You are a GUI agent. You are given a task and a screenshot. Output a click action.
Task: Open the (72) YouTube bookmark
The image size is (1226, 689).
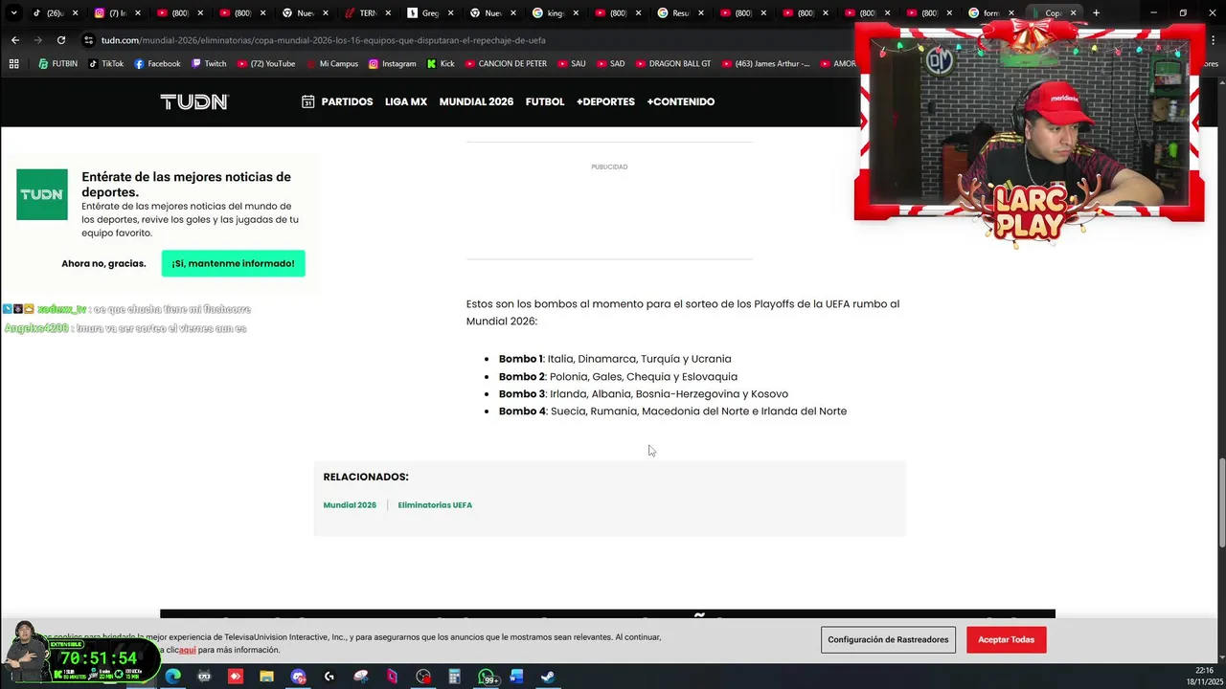[x=265, y=63]
